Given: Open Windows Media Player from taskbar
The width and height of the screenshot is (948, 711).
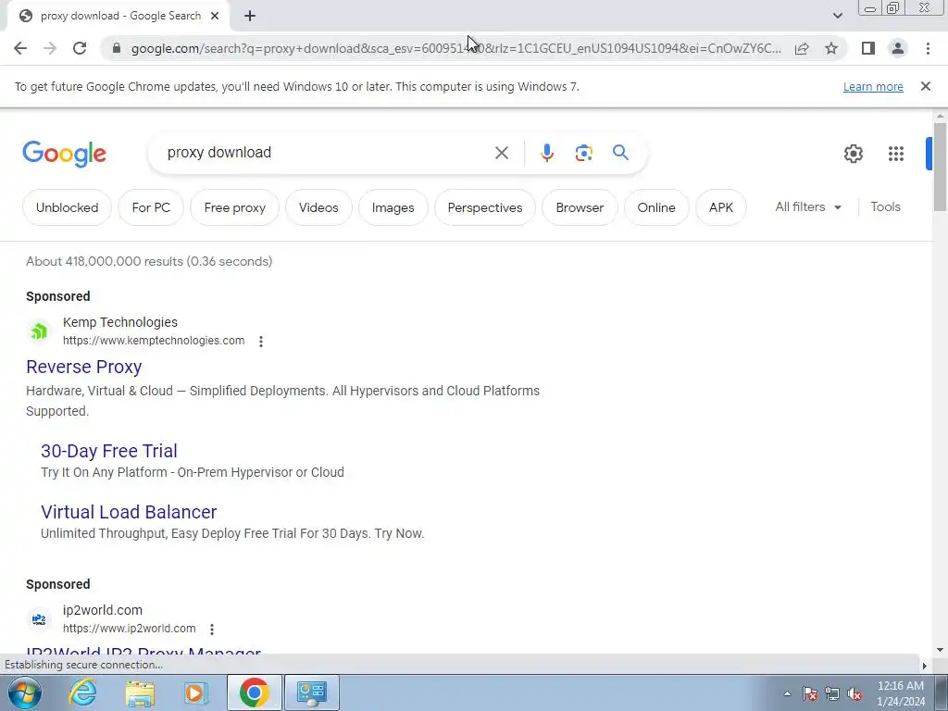Looking at the screenshot, I should click(195, 692).
